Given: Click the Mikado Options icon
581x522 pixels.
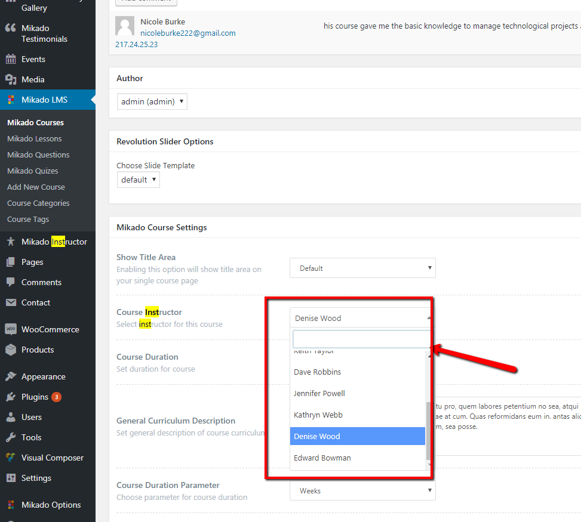Looking at the screenshot, I should pos(11,505).
